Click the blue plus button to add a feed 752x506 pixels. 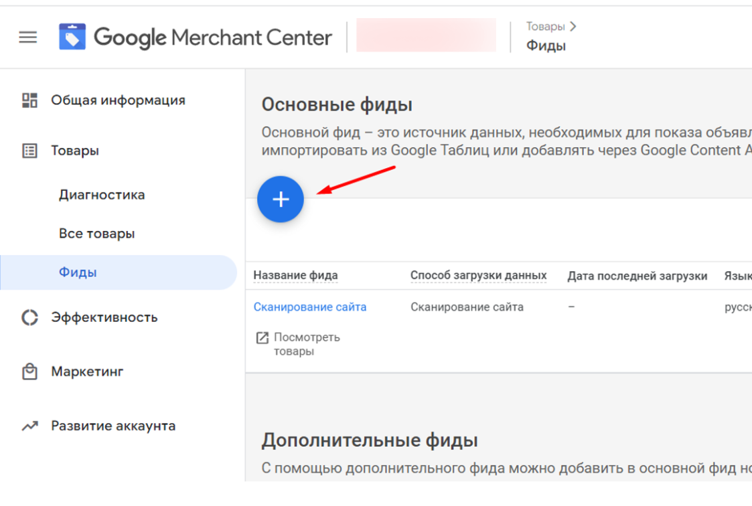(281, 199)
